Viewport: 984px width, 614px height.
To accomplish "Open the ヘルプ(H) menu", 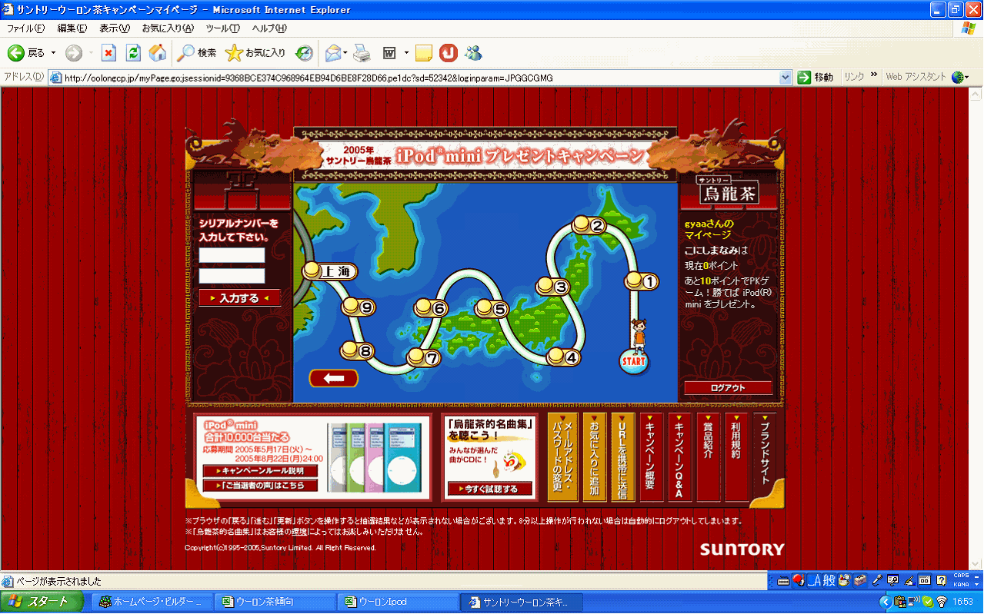I will click(x=269, y=28).
